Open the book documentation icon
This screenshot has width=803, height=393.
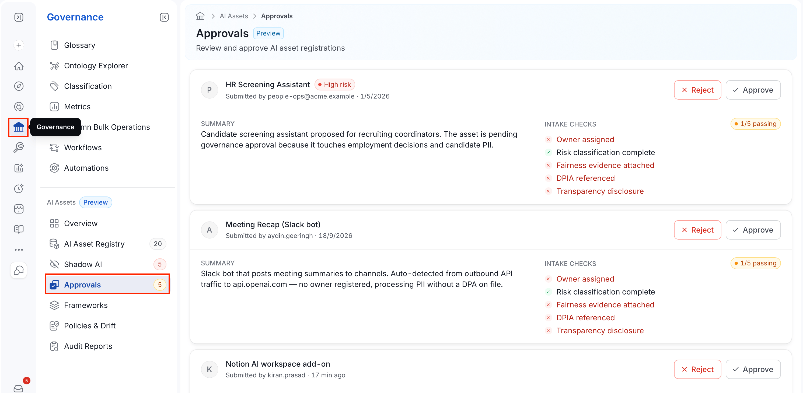pos(19,229)
